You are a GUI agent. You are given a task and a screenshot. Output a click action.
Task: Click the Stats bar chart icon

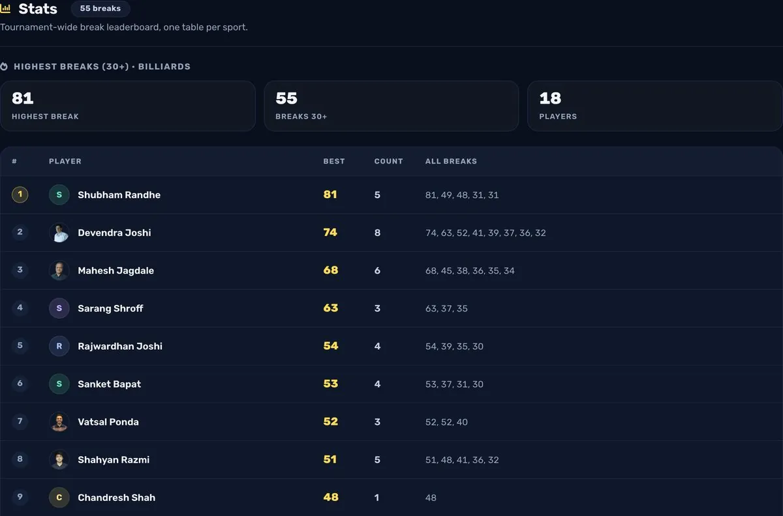pyautogui.click(x=5, y=9)
